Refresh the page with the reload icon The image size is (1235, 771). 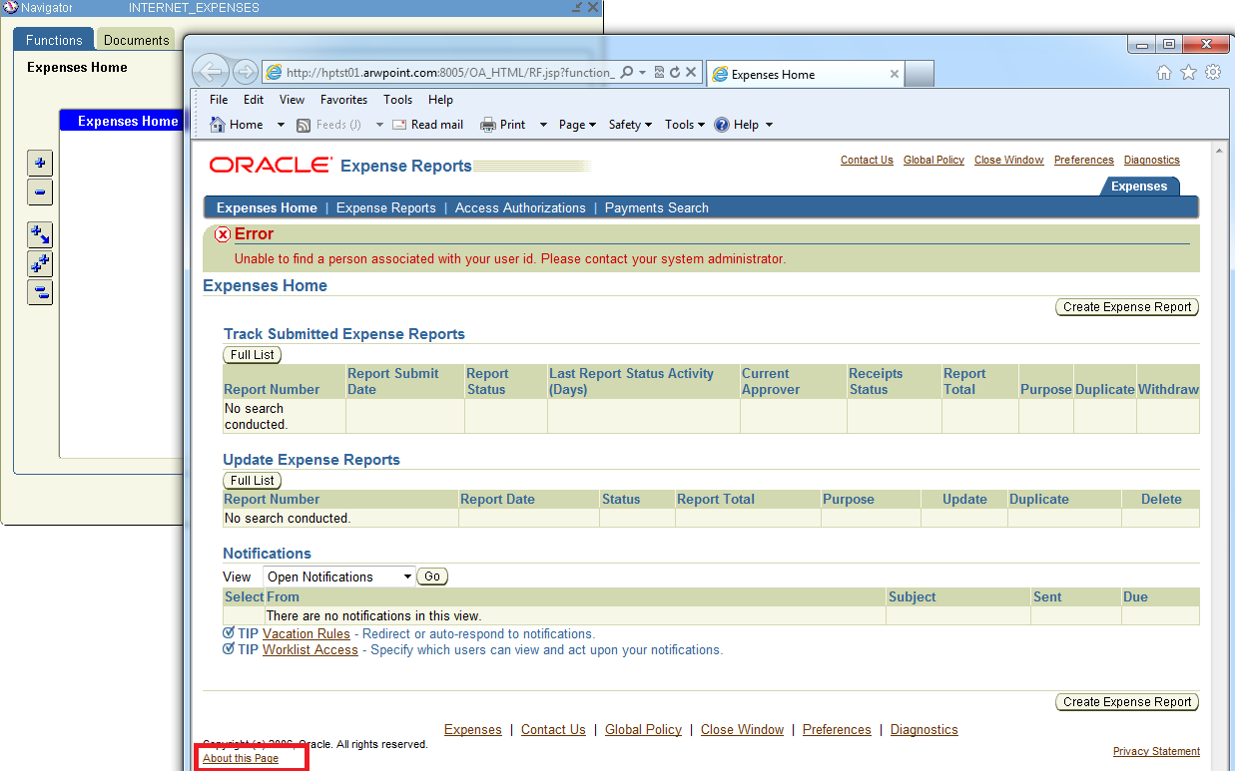tap(675, 73)
